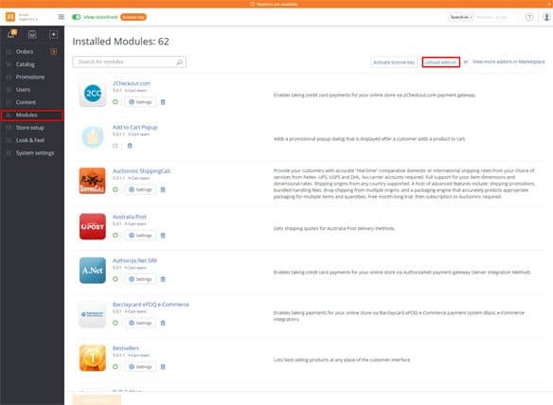Image resolution: width=553 pixels, height=405 pixels.
Task: Click the Barclaycard module logo
Action: pyautogui.click(x=93, y=314)
